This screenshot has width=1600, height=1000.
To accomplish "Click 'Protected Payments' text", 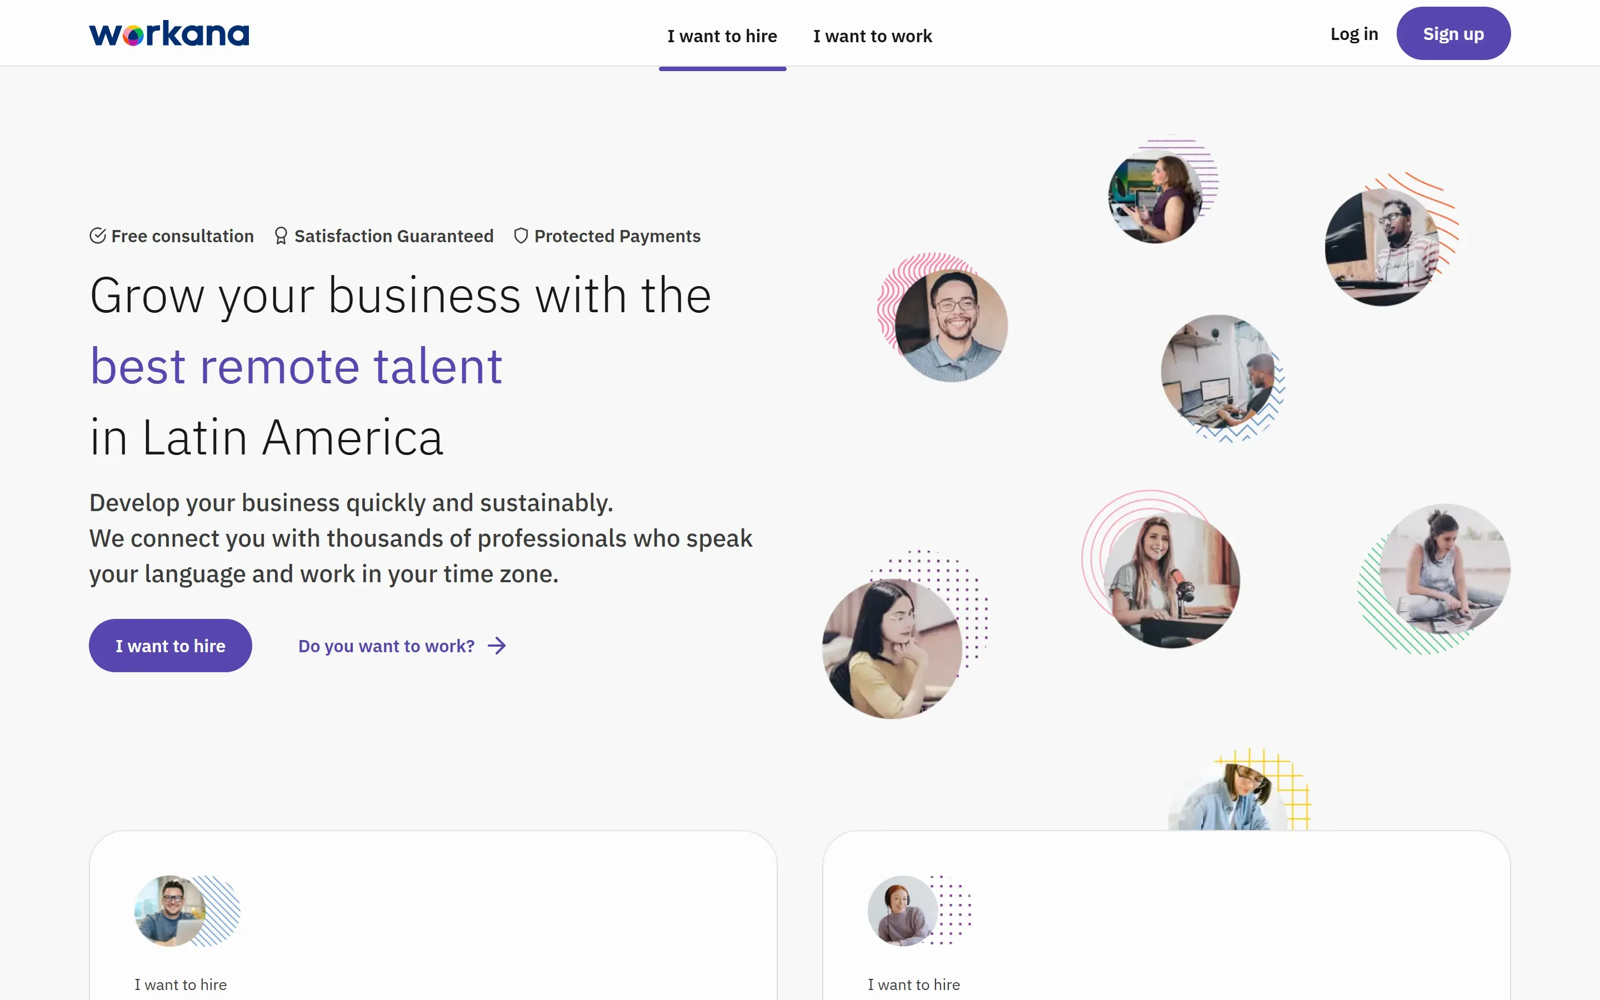I will (x=618, y=236).
